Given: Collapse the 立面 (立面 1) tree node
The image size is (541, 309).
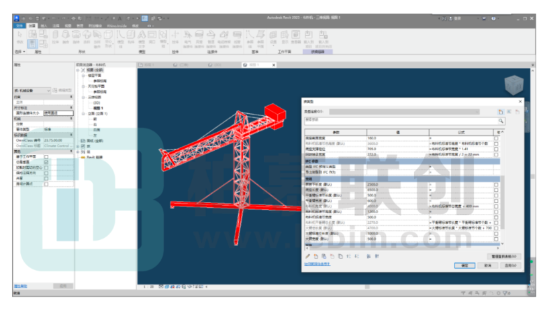Looking at the screenshot, I should (83, 113).
